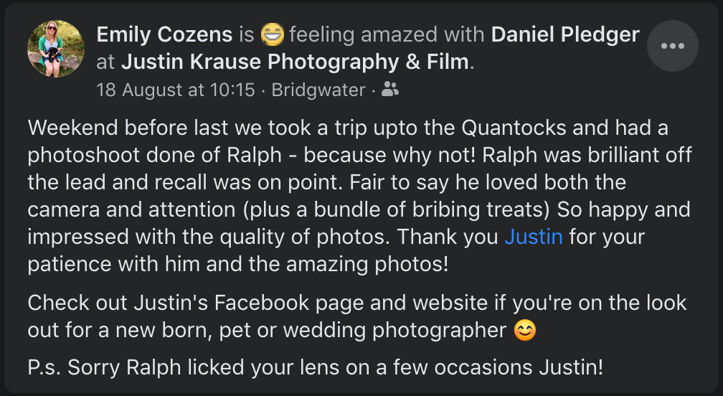Click the friends audience icon
723x396 pixels.
(390, 90)
